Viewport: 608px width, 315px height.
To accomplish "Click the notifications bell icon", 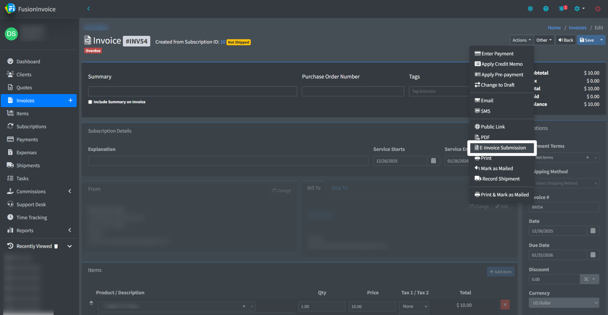I will coord(562,9).
